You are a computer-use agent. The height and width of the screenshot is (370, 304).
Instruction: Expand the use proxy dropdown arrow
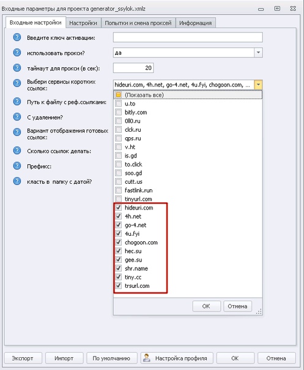(x=258, y=53)
